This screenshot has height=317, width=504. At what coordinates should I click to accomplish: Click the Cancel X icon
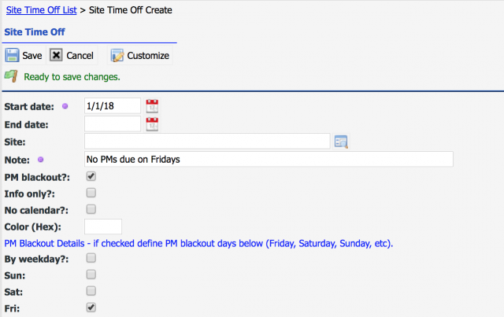coord(56,55)
